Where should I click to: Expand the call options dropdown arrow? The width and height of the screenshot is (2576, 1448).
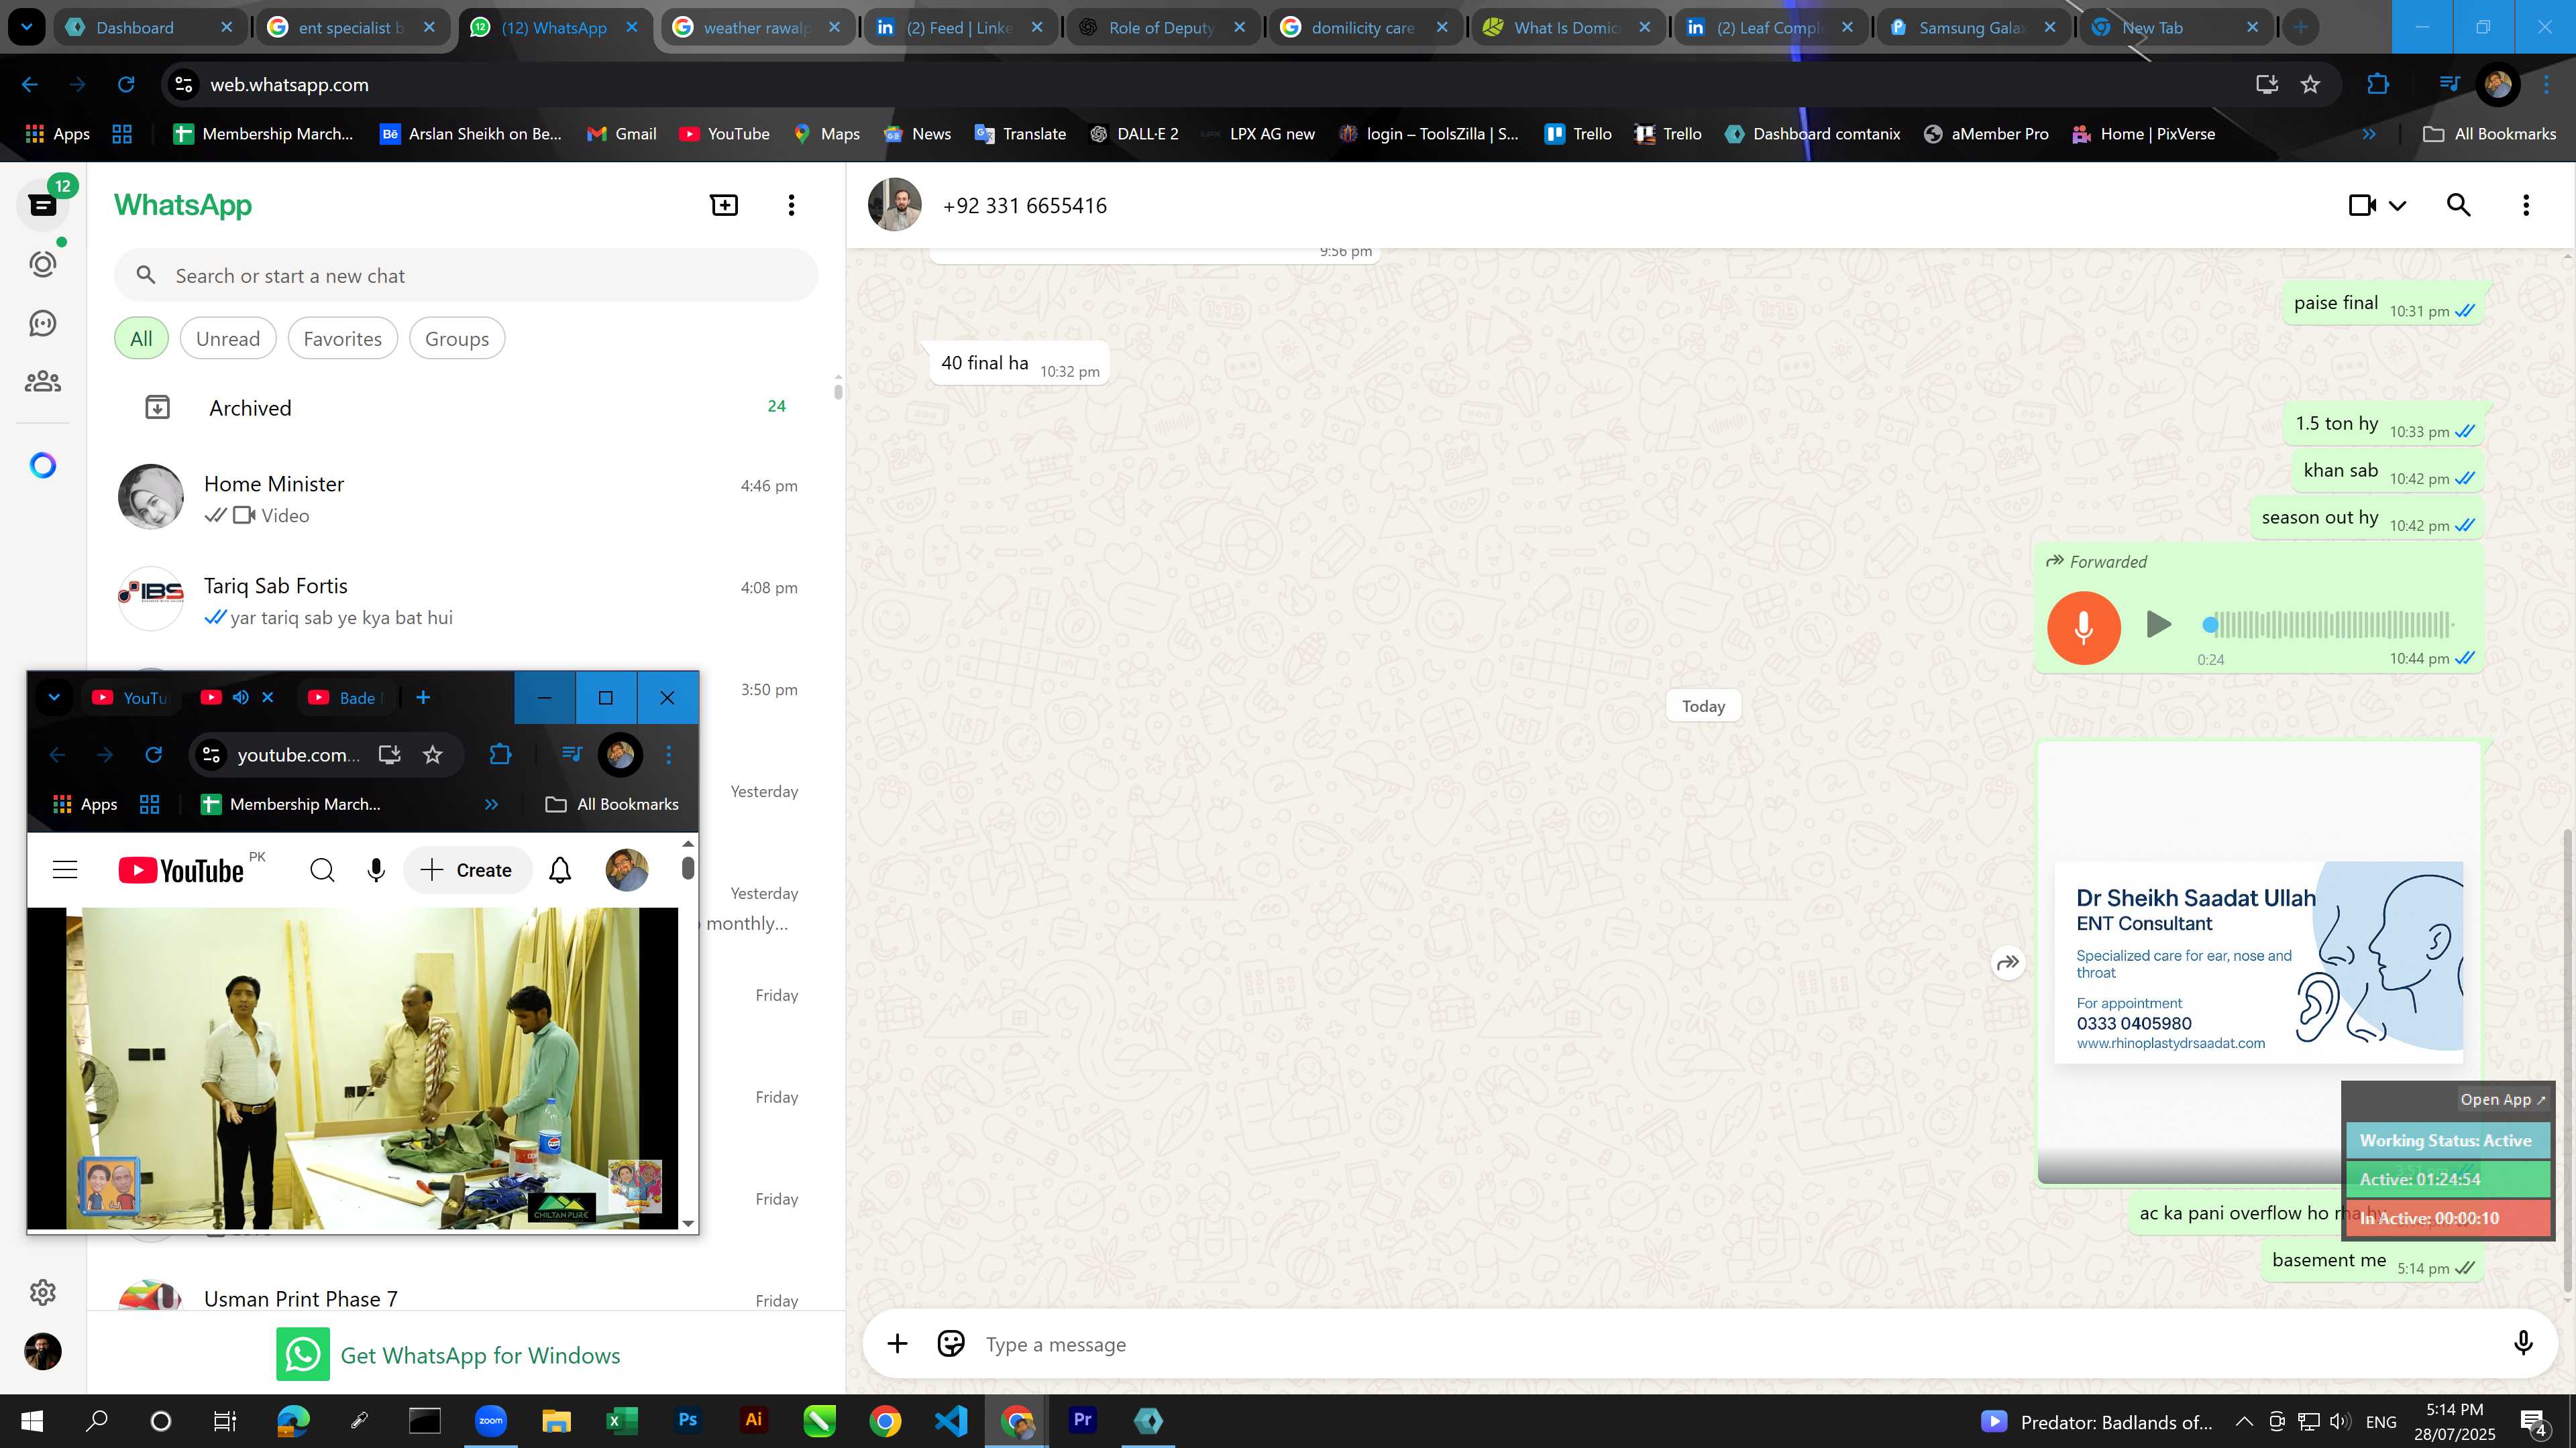[x=2397, y=206]
